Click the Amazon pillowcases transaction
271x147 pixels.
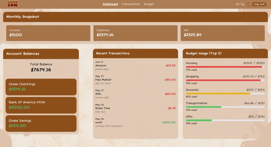(x=135, y=65)
